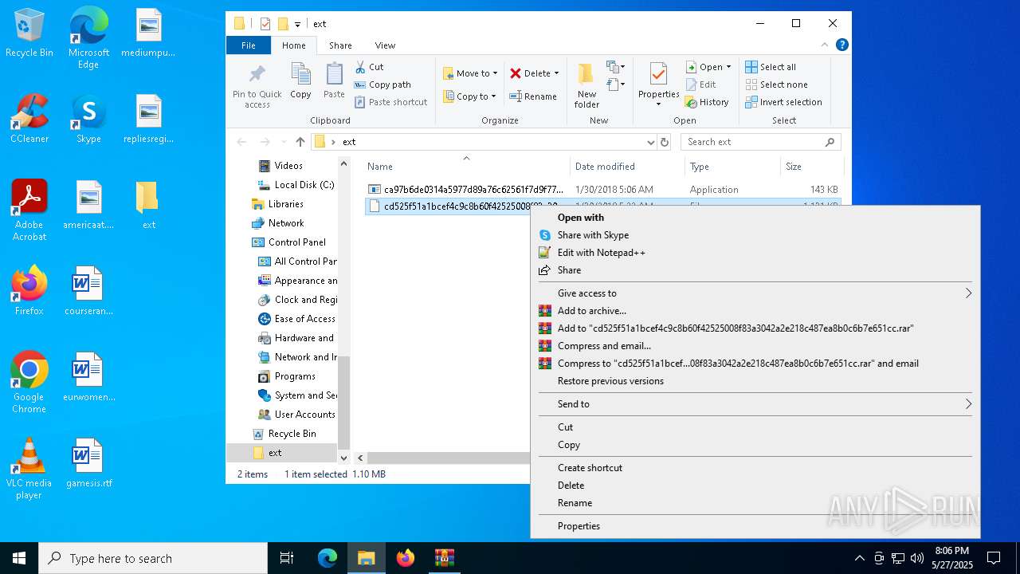
Task: Choose Delete in the context menu
Action: tap(755, 486)
